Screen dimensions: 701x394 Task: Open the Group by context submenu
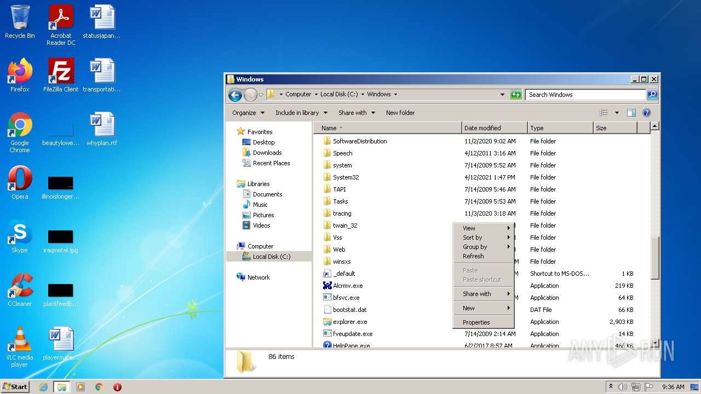tap(483, 247)
